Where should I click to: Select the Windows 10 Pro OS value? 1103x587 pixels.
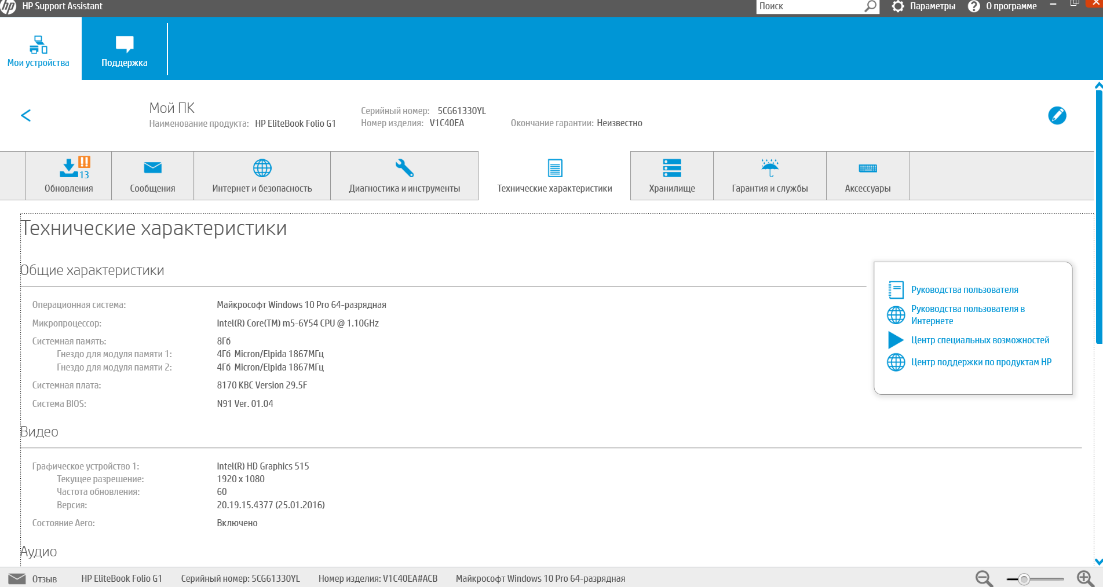pyautogui.click(x=301, y=304)
